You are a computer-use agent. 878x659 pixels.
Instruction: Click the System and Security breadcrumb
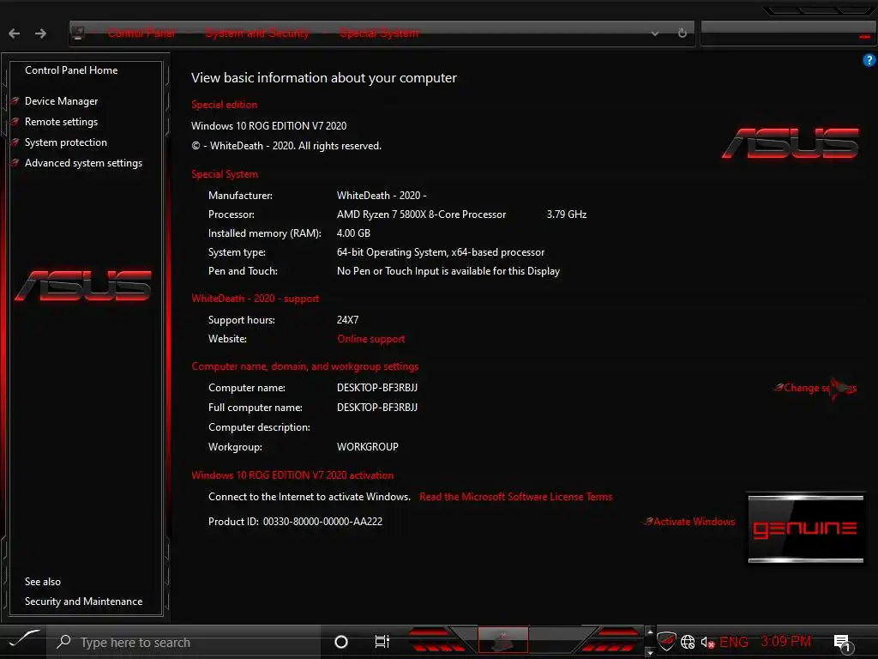[x=256, y=33]
